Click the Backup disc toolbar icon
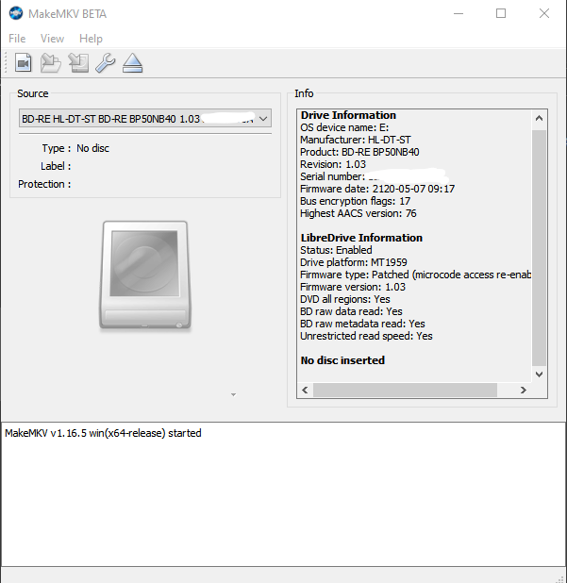The image size is (567, 583). tap(78, 64)
